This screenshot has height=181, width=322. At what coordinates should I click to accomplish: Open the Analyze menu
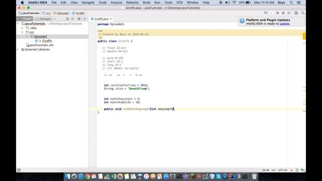[x=116, y=3]
